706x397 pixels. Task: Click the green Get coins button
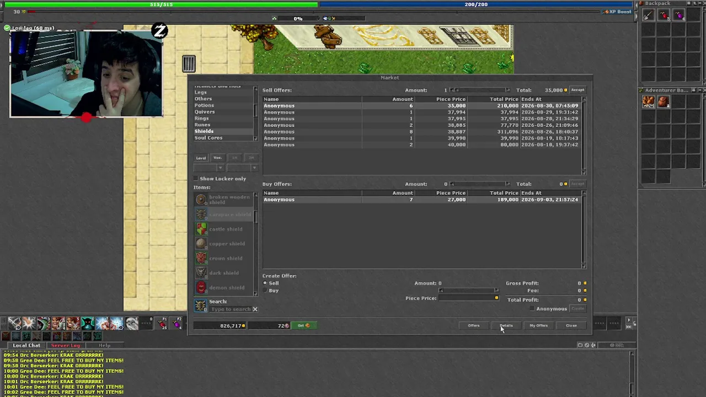(303, 326)
